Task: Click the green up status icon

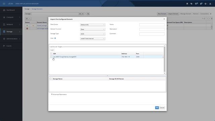Action: (27, 26)
